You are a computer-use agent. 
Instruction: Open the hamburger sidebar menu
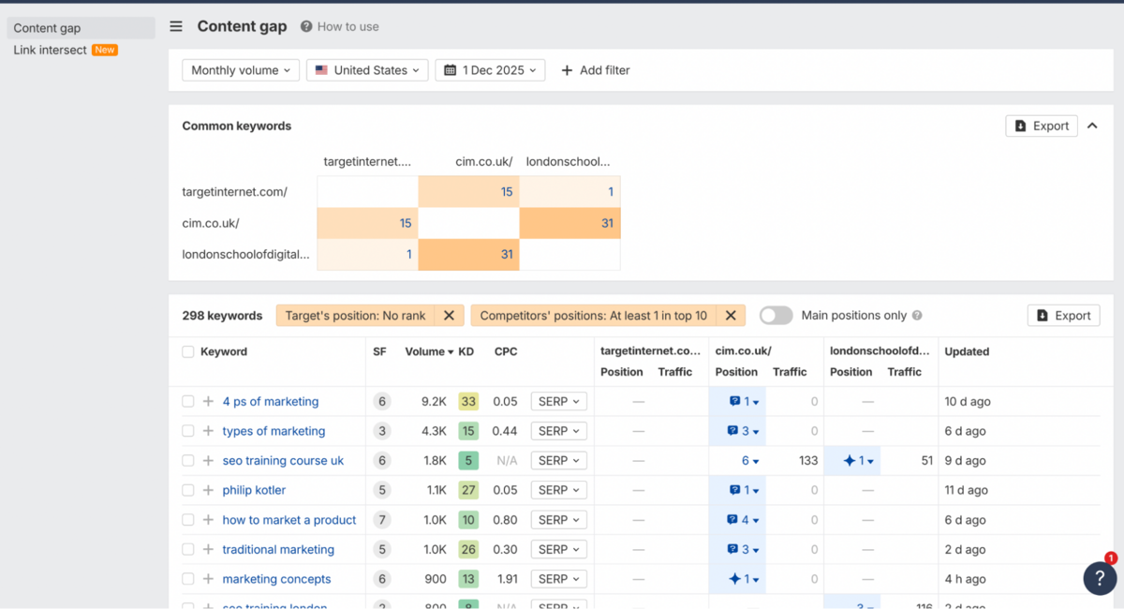pyautogui.click(x=176, y=26)
